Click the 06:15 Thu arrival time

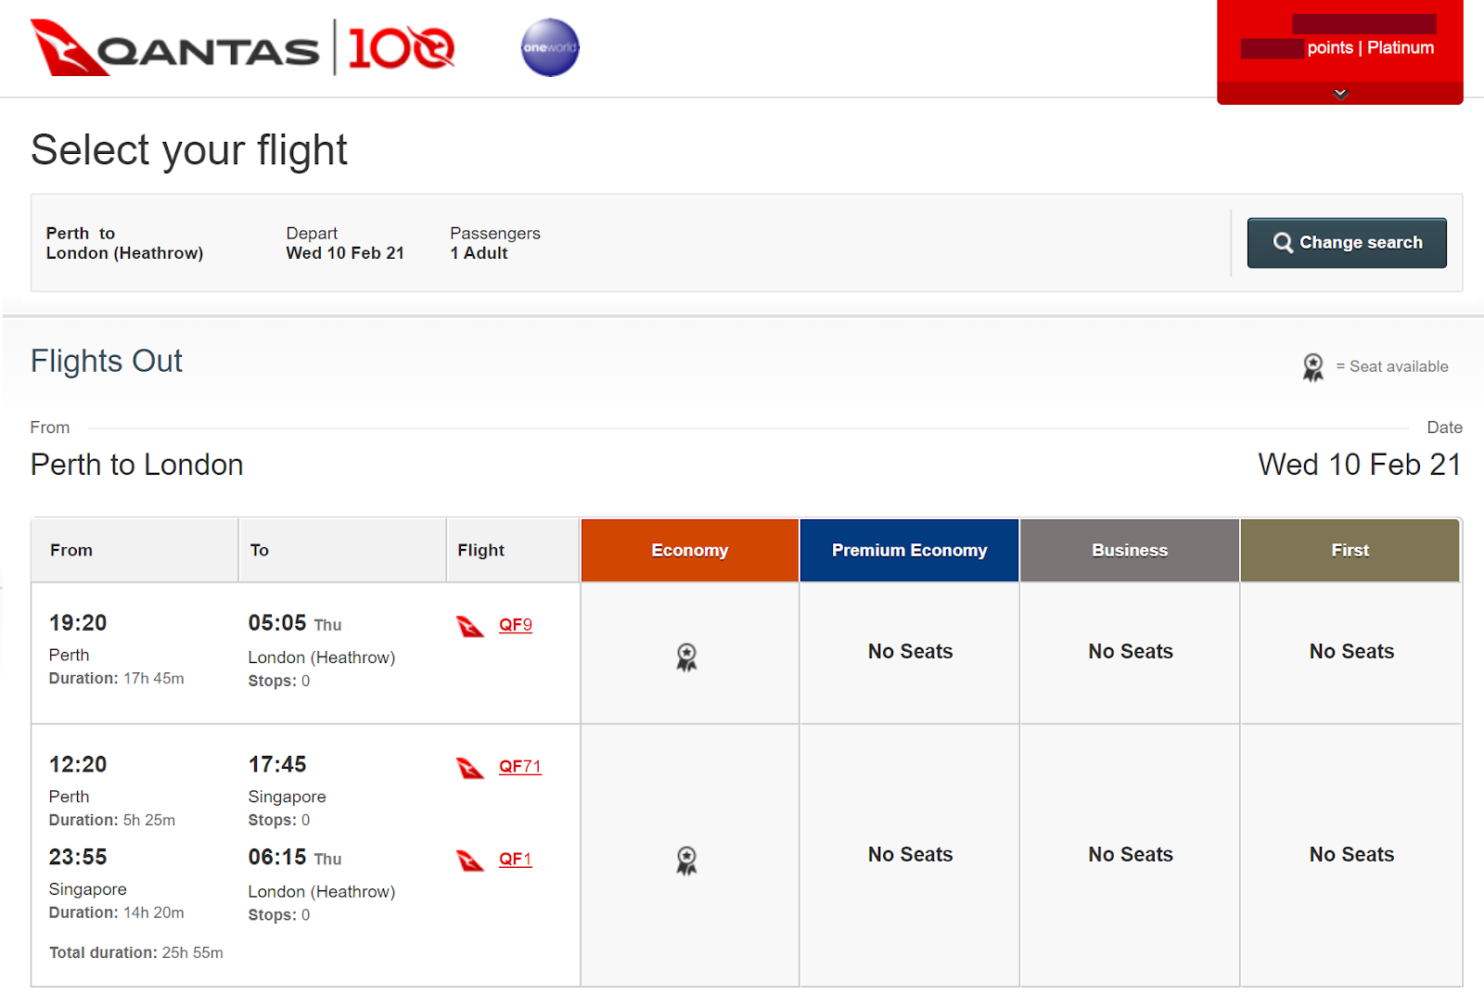(x=295, y=858)
